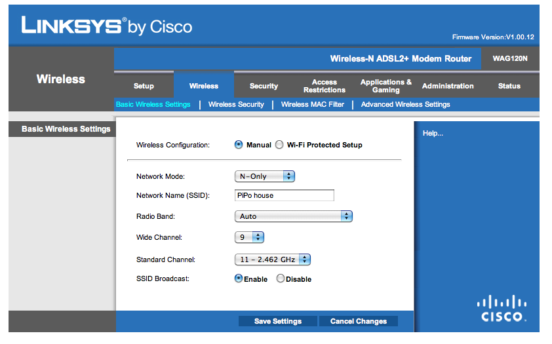The image size is (552, 344).
Task: Click the Basic Wireless Settings sidebar heading
Action: coord(66,129)
